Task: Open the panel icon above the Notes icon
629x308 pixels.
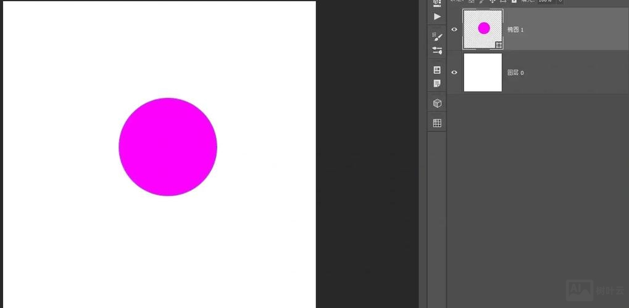Action: [437, 70]
